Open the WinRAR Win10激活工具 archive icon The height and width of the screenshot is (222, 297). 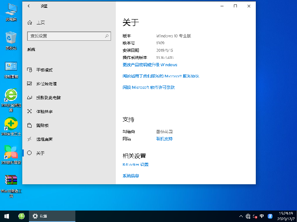(x=11, y=180)
